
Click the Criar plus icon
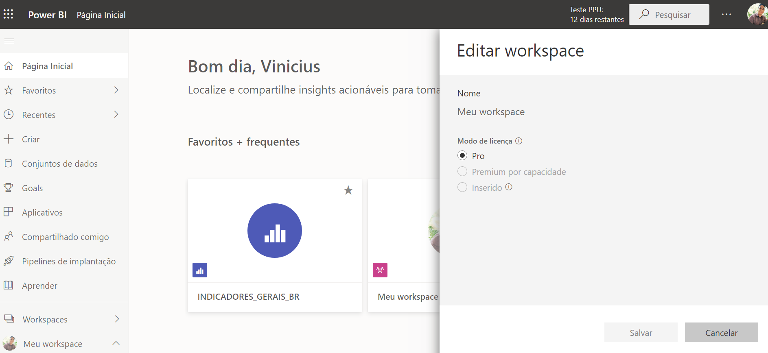click(9, 139)
